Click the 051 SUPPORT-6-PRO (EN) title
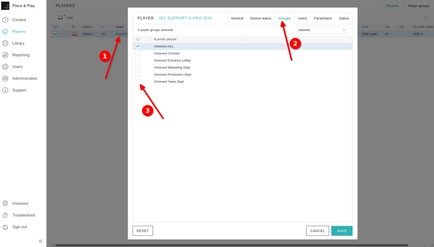Image resolution: width=434 pixels, height=247 pixels. (185, 18)
